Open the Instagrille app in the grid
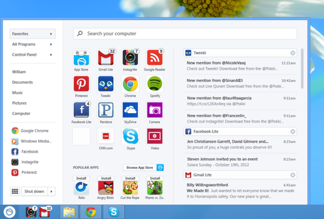 pos(130,58)
